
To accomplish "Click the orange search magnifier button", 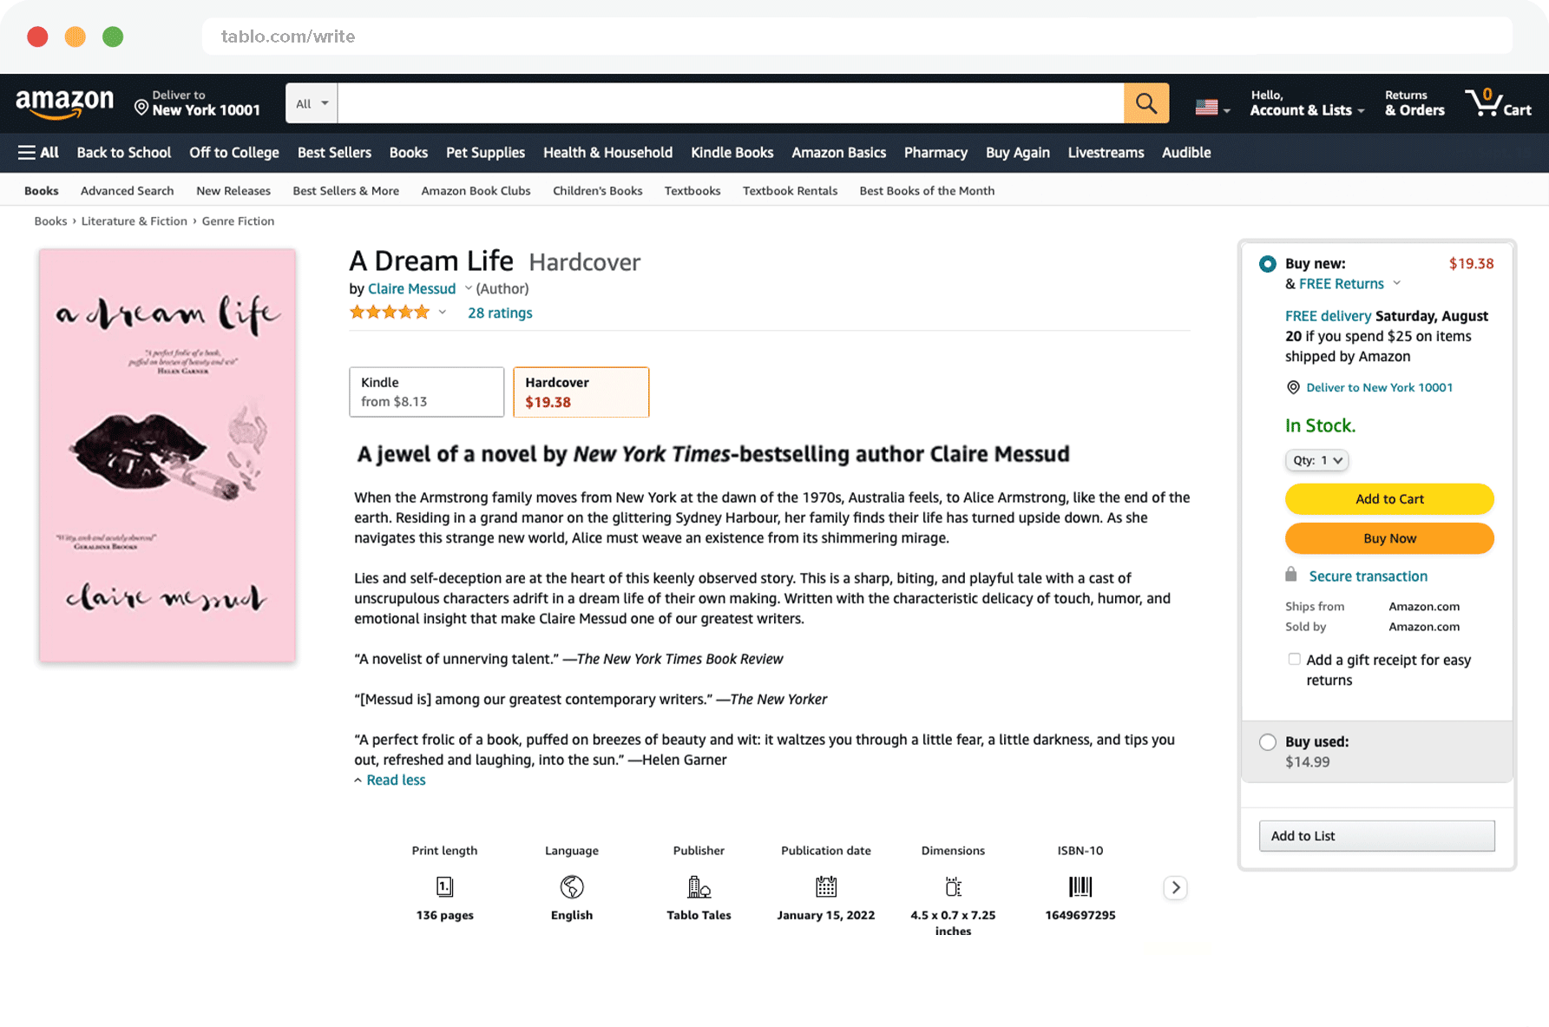I will 1146,103.
